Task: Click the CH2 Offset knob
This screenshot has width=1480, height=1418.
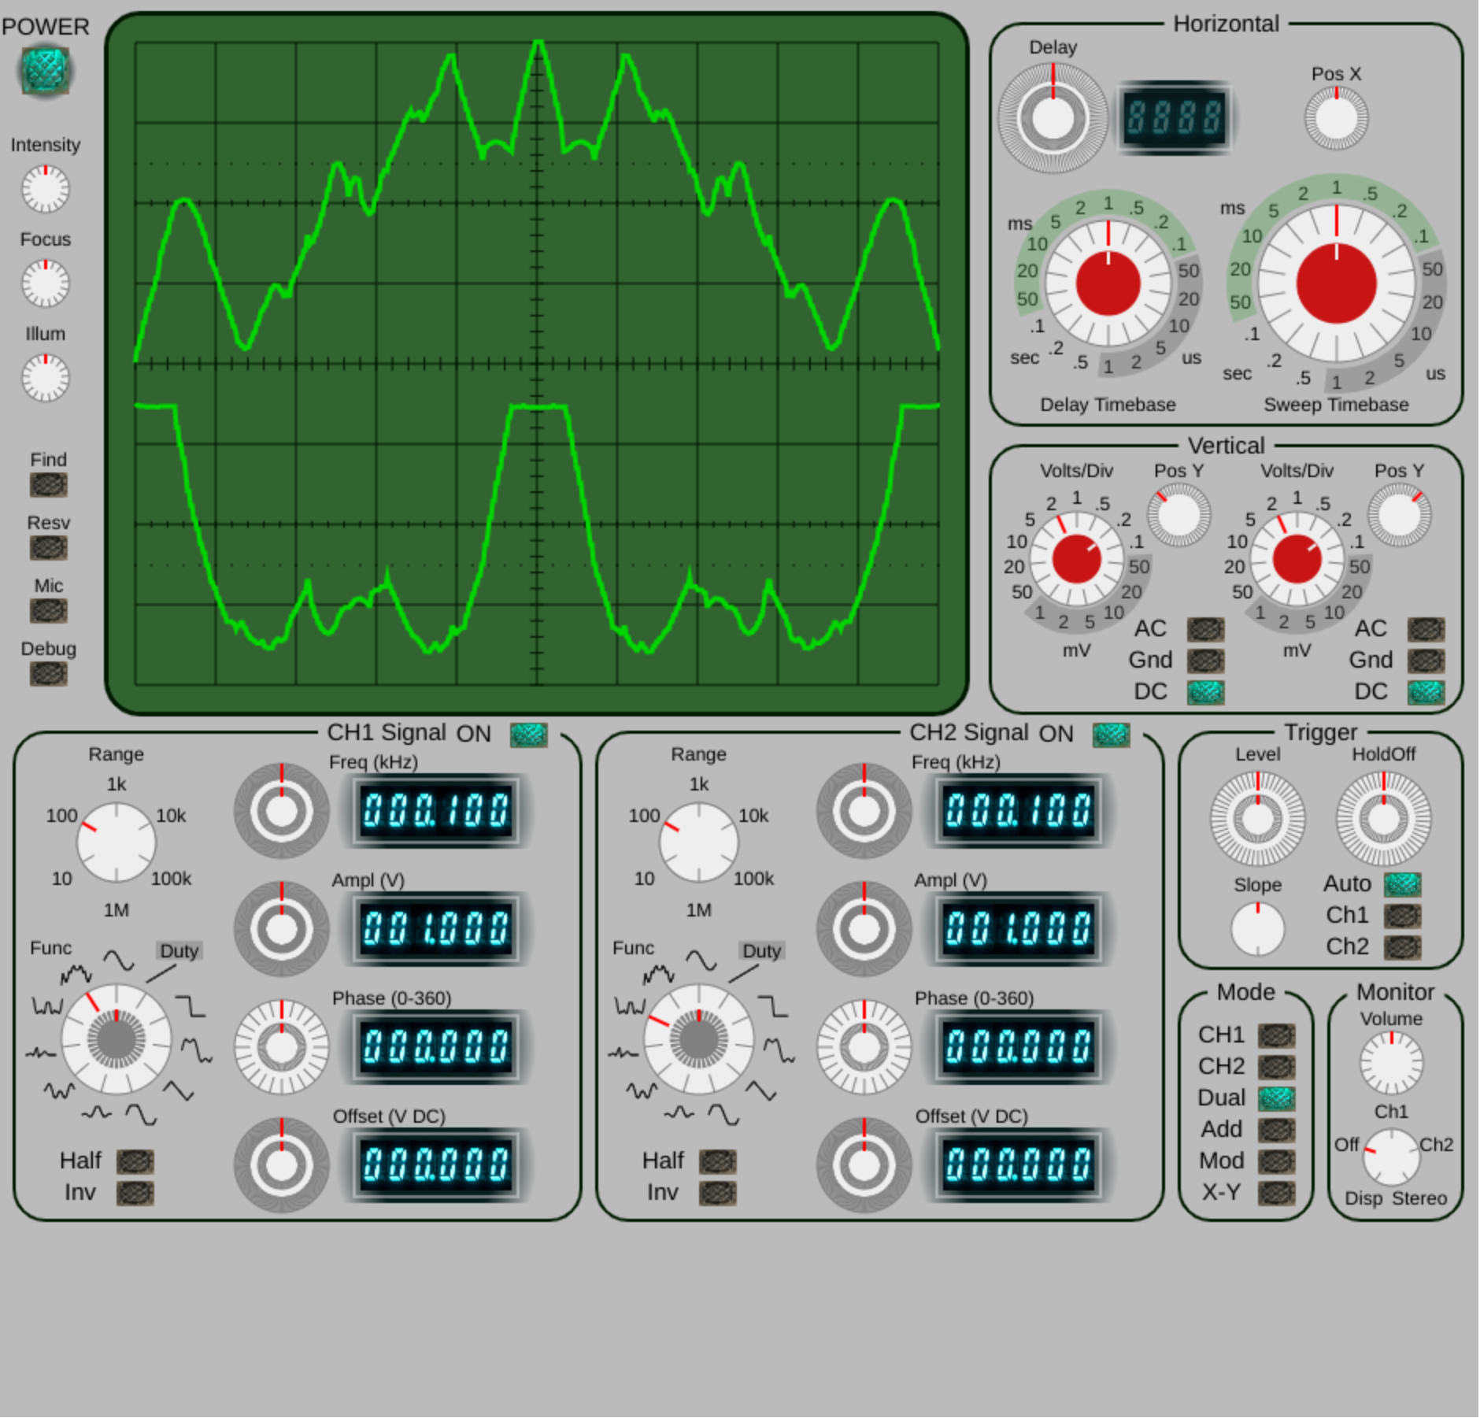Action: tap(864, 1165)
